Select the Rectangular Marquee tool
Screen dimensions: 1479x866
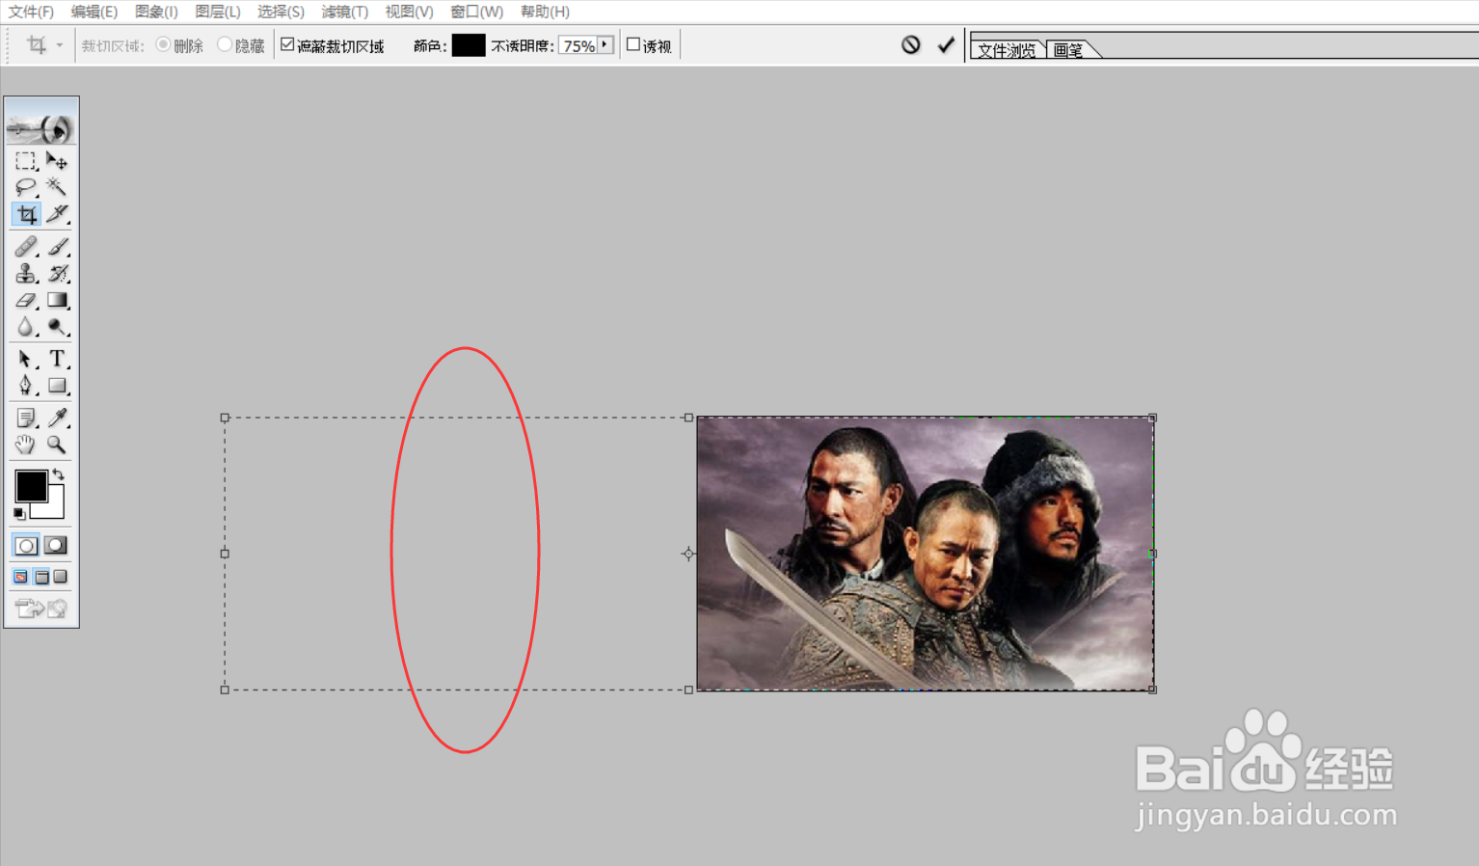pyautogui.click(x=26, y=161)
